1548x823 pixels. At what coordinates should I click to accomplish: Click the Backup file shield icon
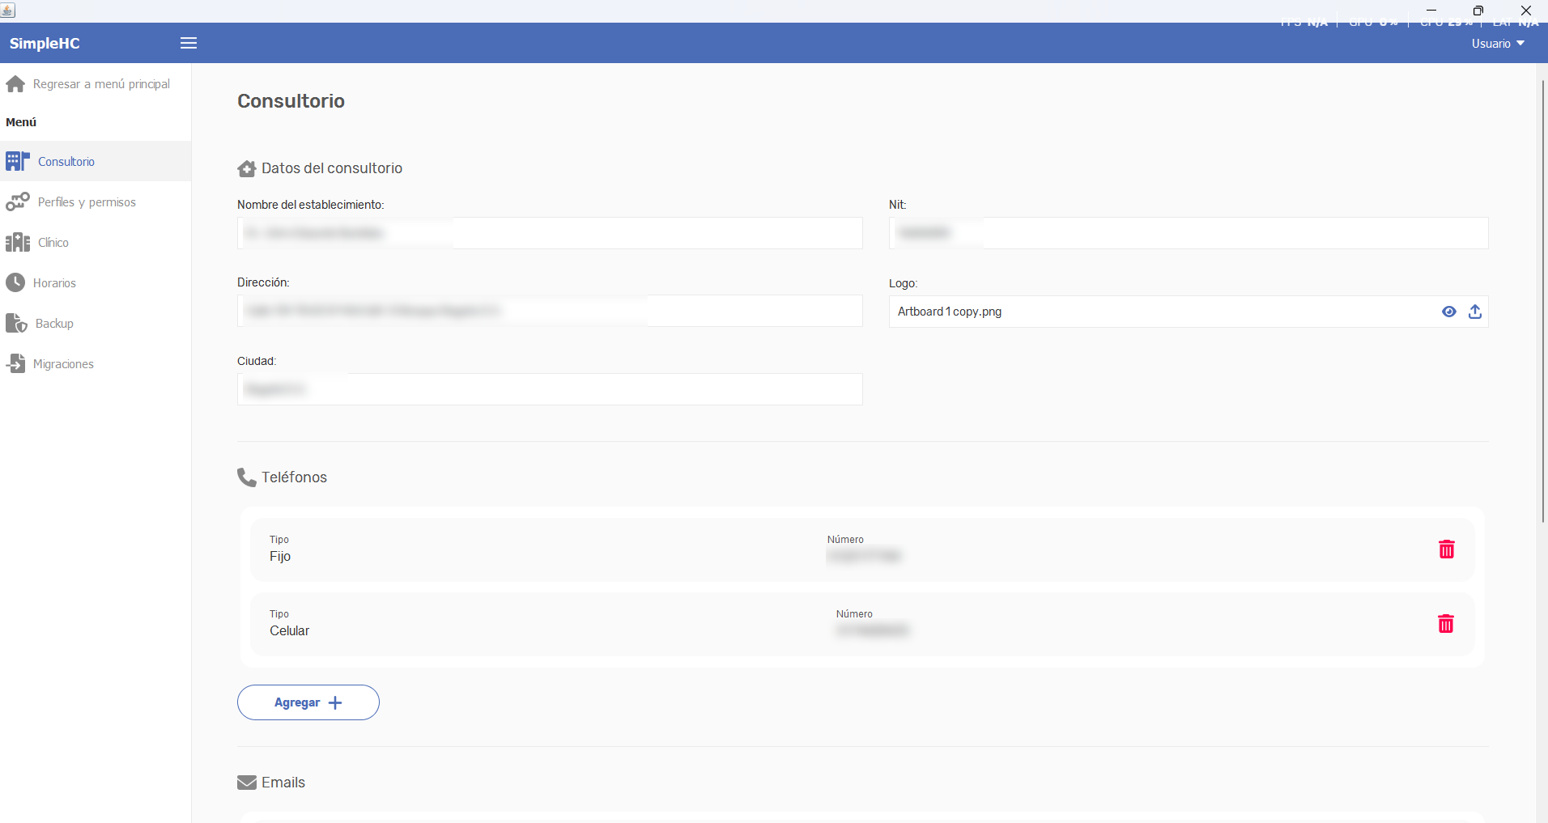pyautogui.click(x=16, y=323)
